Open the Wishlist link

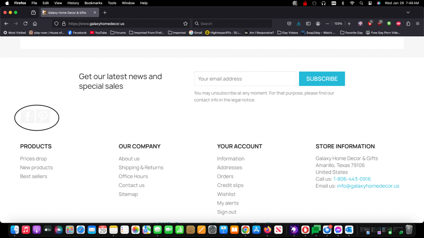coord(226,194)
